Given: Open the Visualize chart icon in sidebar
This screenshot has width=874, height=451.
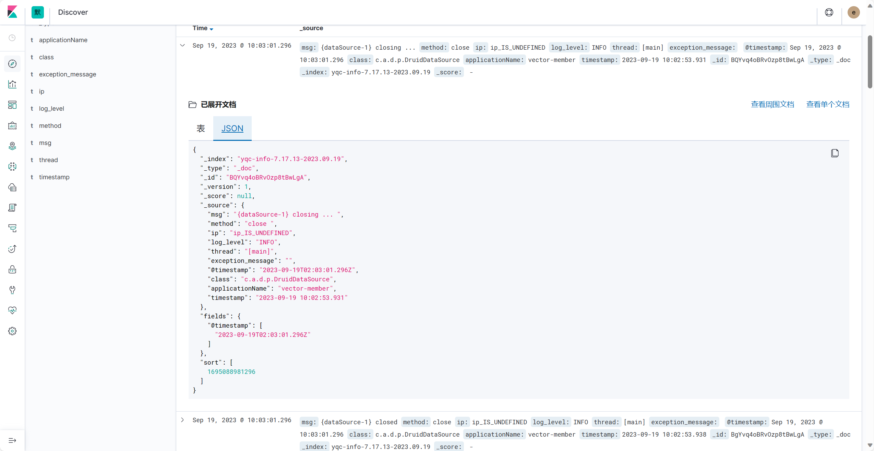Looking at the screenshot, I should [12, 84].
